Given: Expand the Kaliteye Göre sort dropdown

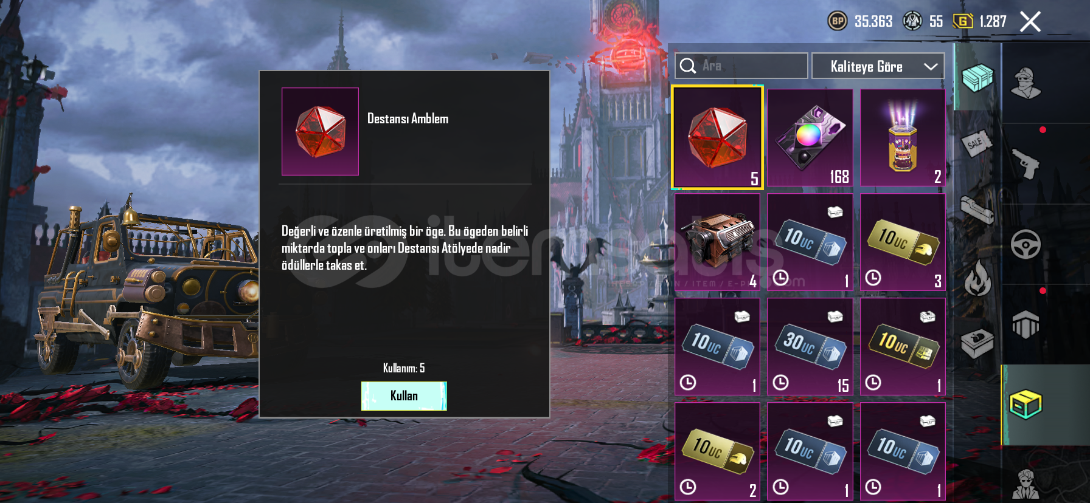Looking at the screenshot, I should click(x=878, y=66).
